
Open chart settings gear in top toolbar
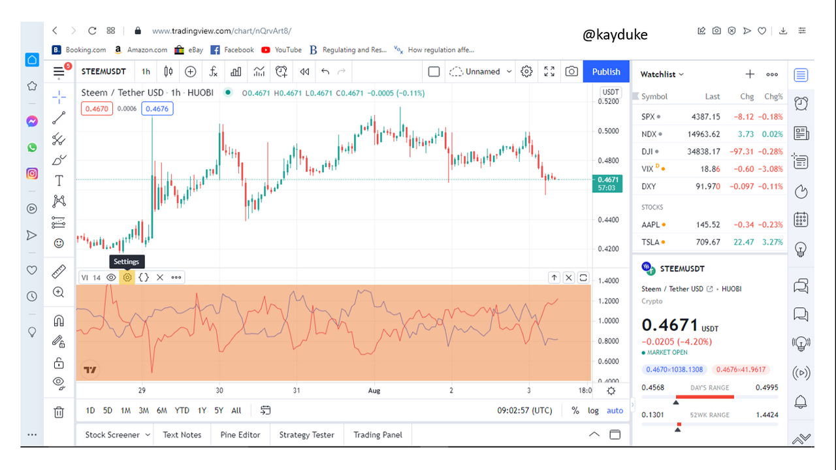526,72
